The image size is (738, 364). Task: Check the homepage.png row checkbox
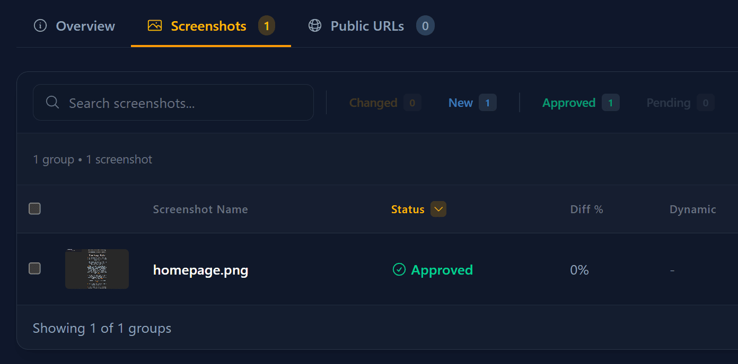[34, 268]
